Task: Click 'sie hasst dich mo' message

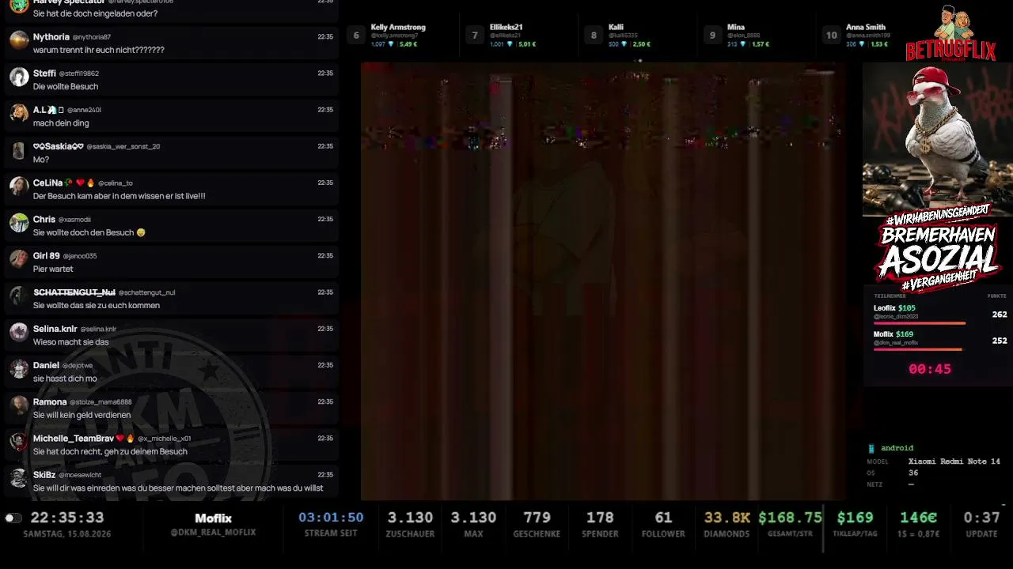Action: point(65,379)
